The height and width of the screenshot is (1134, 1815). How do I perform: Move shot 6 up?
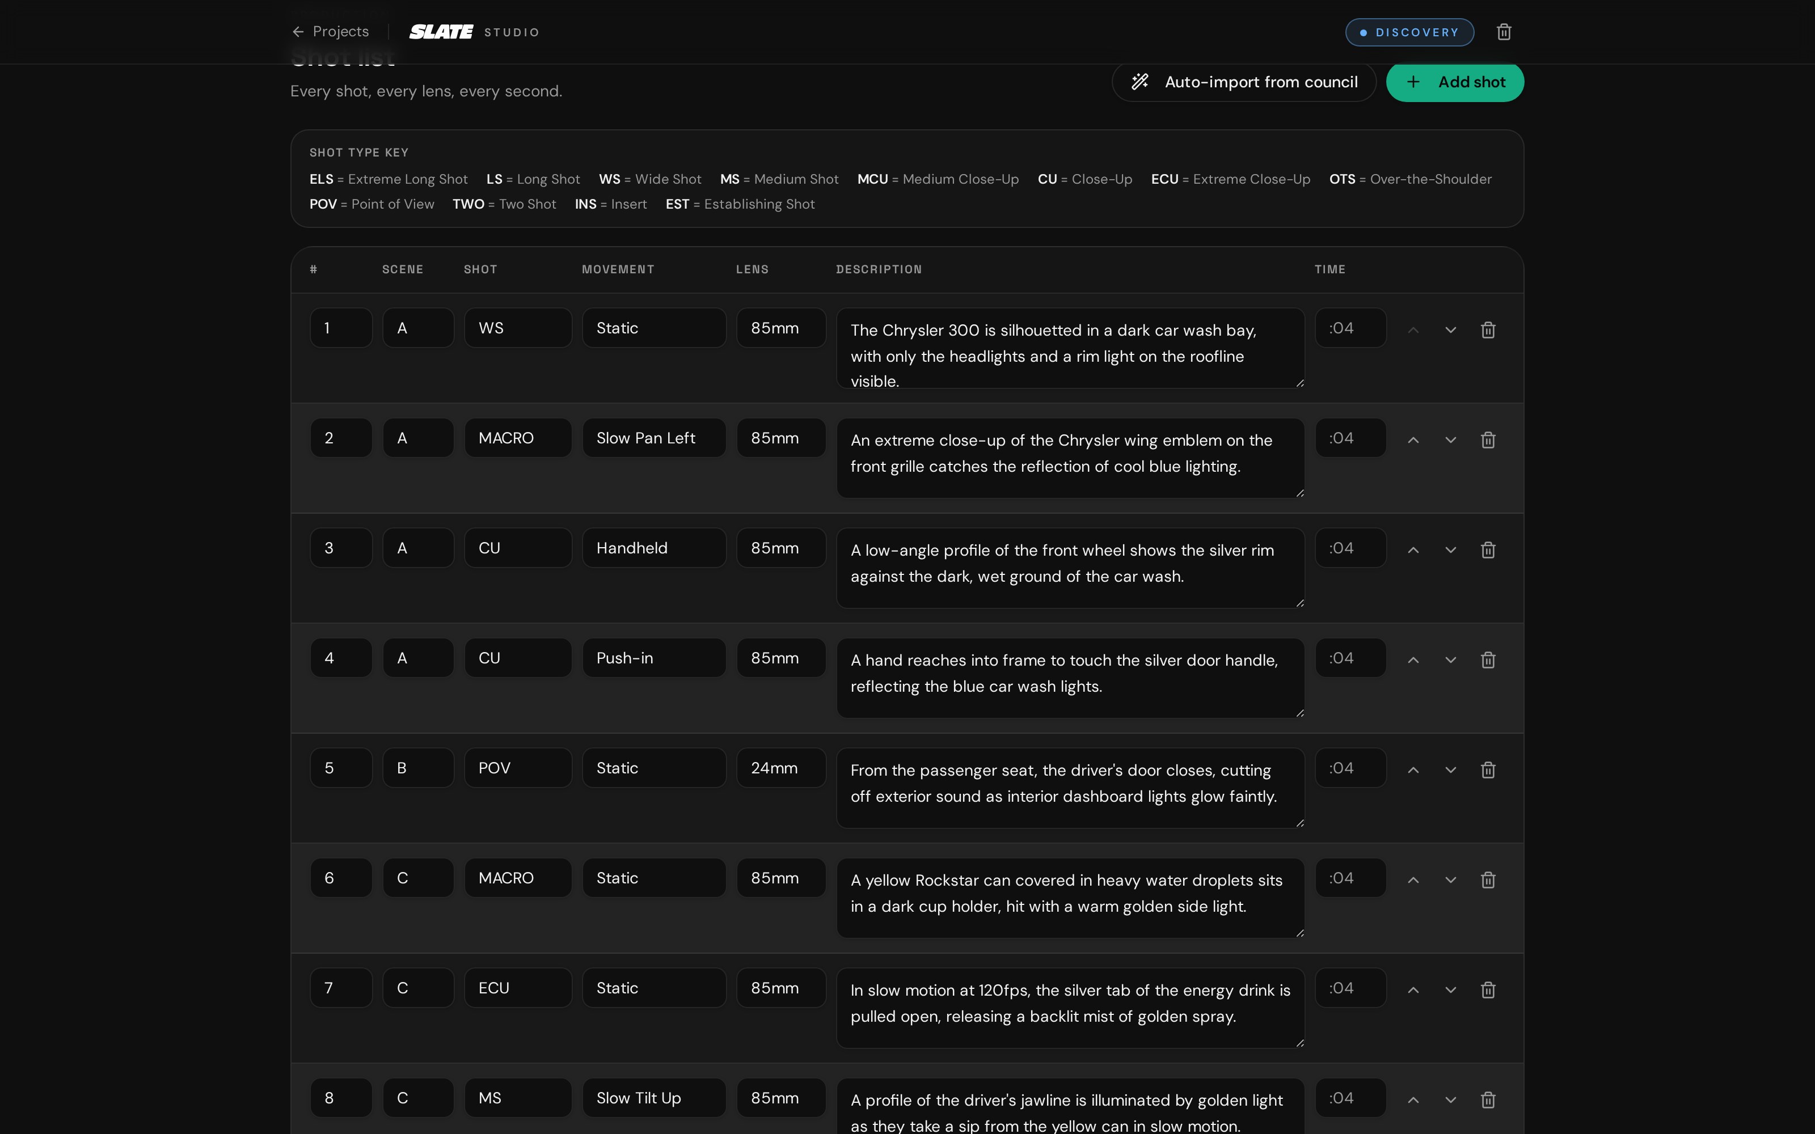(1413, 880)
